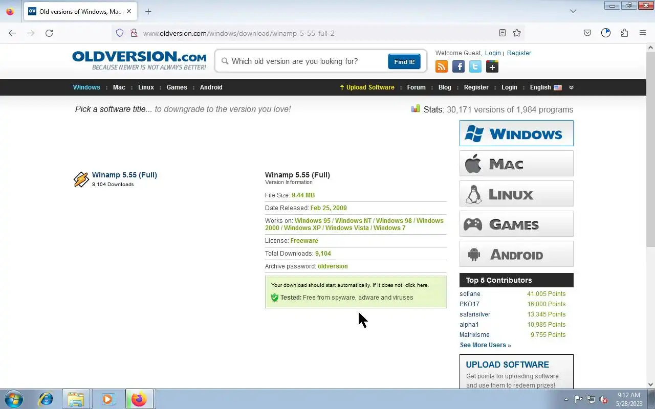Open the Action Center flag icon
The width and height of the screenshot is (655, 409).
pyautogui.click(x=579, y=399)
